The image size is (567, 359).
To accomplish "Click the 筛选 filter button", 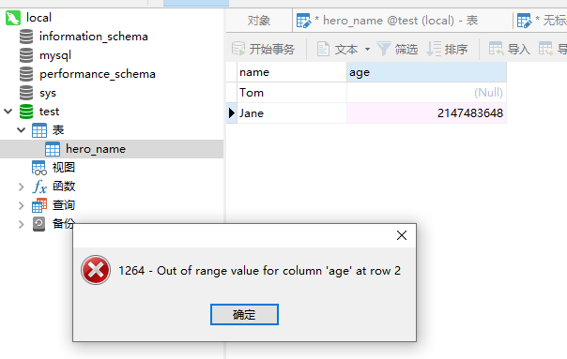I will 397,49.
